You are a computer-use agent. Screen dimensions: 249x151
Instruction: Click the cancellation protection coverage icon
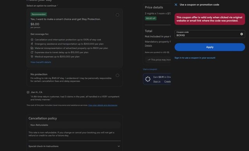[32, 40]
